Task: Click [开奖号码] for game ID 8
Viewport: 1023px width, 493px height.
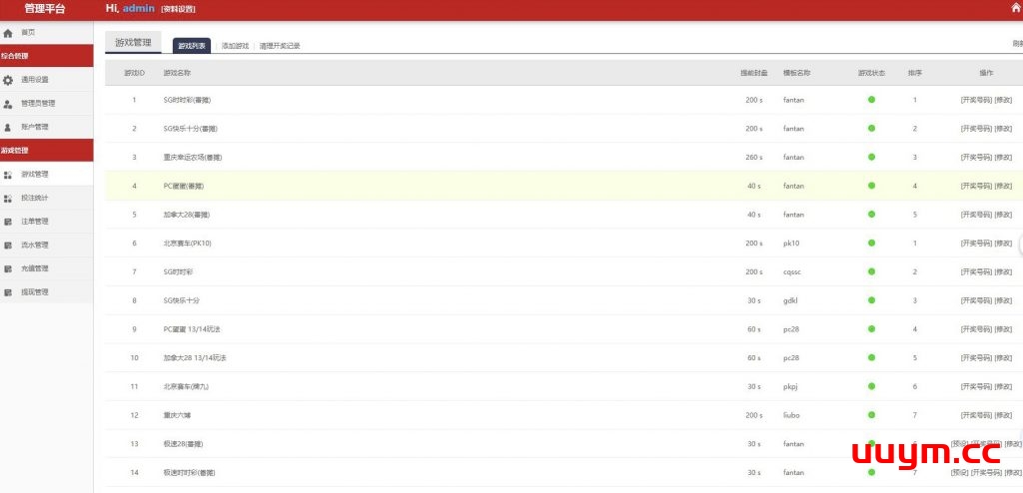Action: pyautogui.click(x=976, y=300)
